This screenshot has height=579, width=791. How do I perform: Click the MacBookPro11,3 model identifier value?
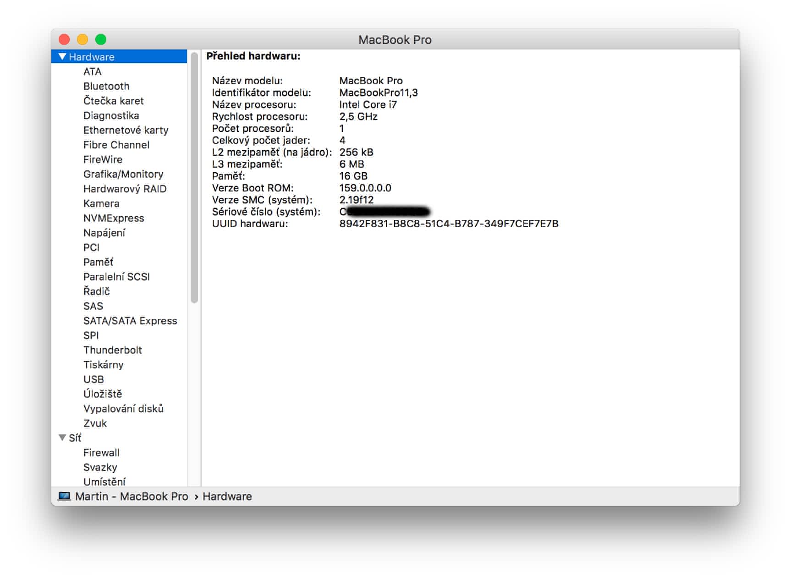pos(379,93)
